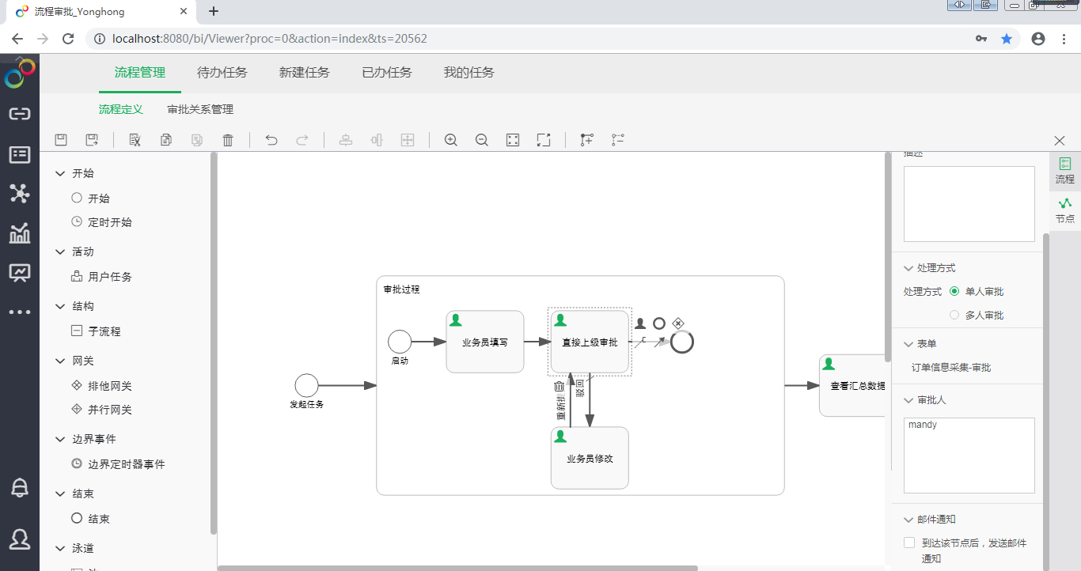Open the 节点 panel icon on the right
Screen dimensions: 1081x571
pos(1065,210)
